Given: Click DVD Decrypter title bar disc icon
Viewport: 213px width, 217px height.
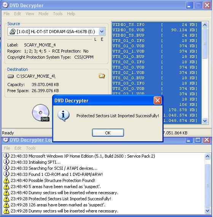Looking at the screenshot, I should [x=5, y=5].
